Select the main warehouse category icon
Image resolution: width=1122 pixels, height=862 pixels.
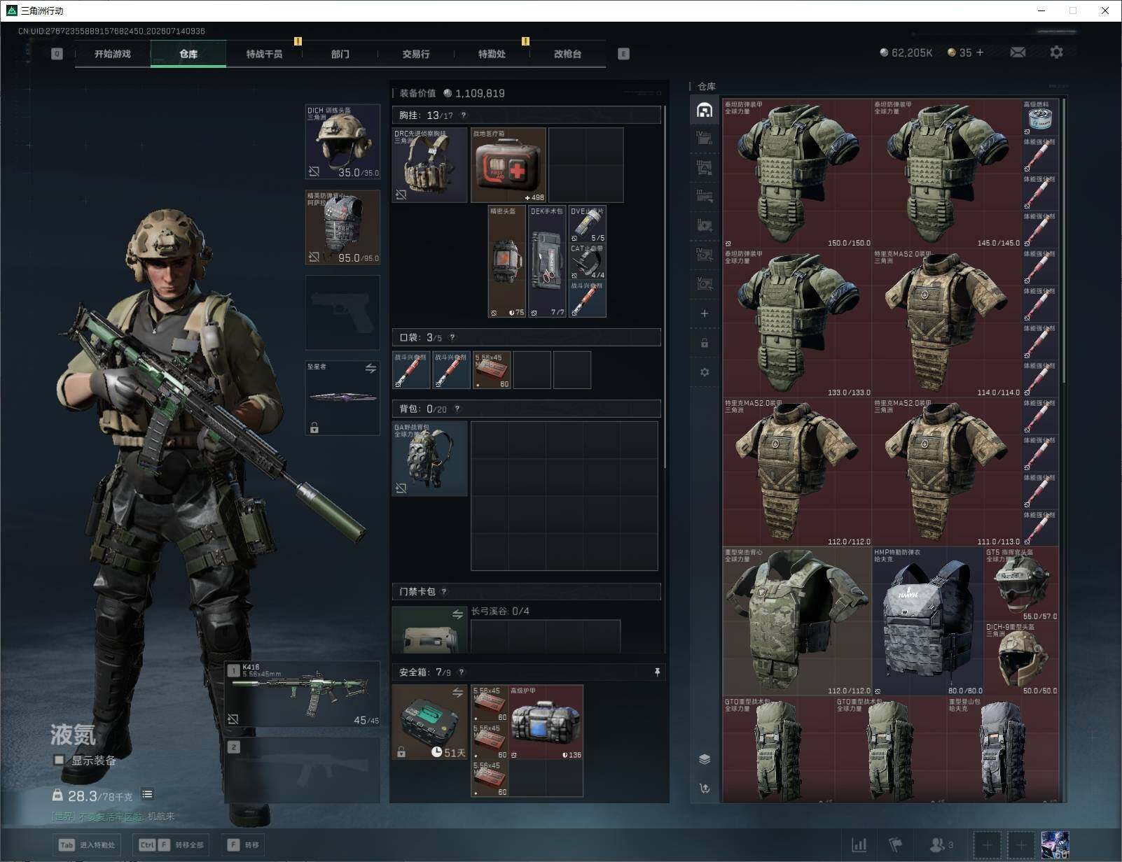pos(705,110)
